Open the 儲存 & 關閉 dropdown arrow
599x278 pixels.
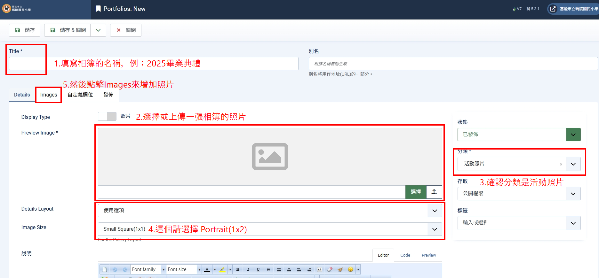98,30
